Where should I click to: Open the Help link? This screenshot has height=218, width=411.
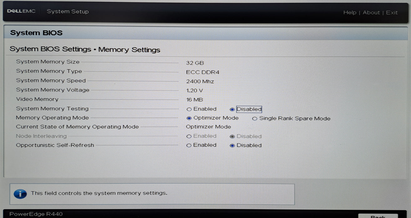point(349,12)
